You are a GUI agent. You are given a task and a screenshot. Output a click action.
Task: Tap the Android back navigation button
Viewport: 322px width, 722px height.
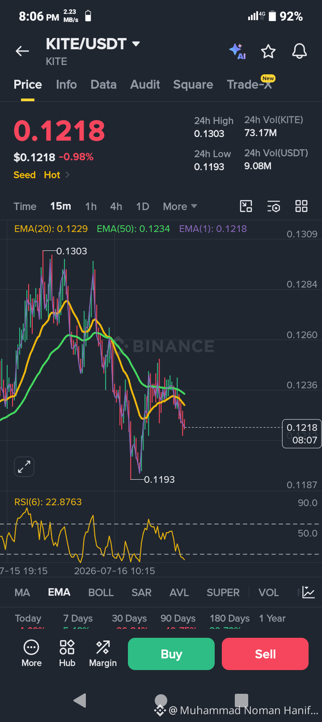pos(80,700)
